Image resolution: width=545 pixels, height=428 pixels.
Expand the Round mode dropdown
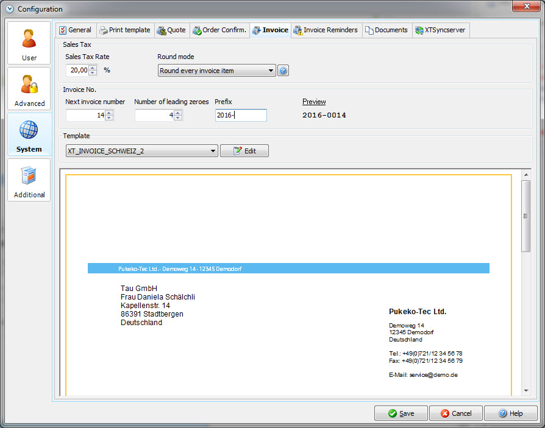tap(271, 71)
